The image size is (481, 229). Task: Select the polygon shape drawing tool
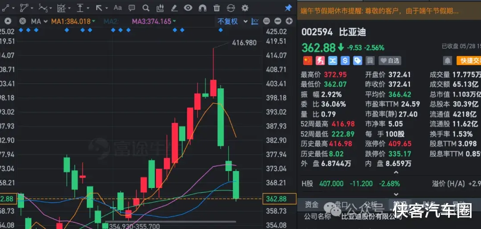[24, 8]
